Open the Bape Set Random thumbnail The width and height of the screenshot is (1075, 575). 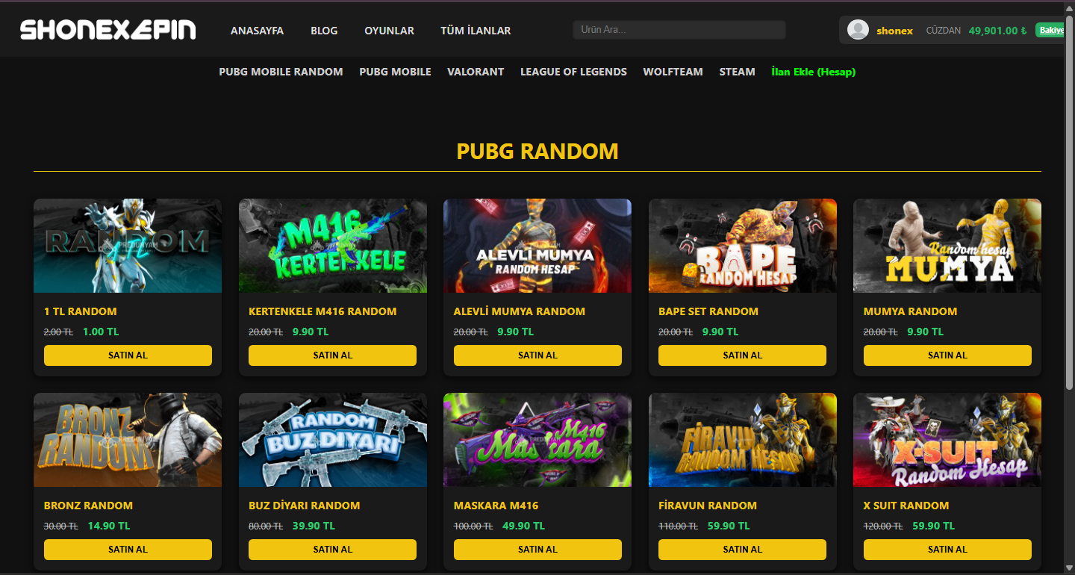coord(743,246)
